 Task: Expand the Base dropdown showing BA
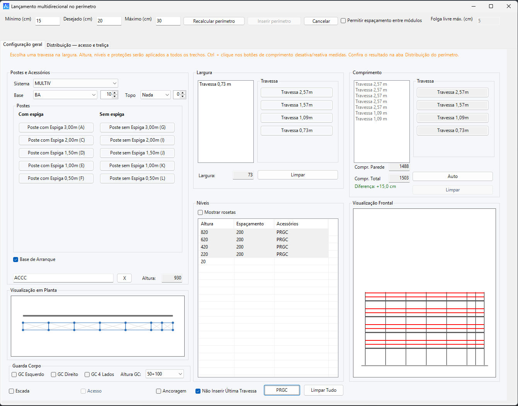65,95
